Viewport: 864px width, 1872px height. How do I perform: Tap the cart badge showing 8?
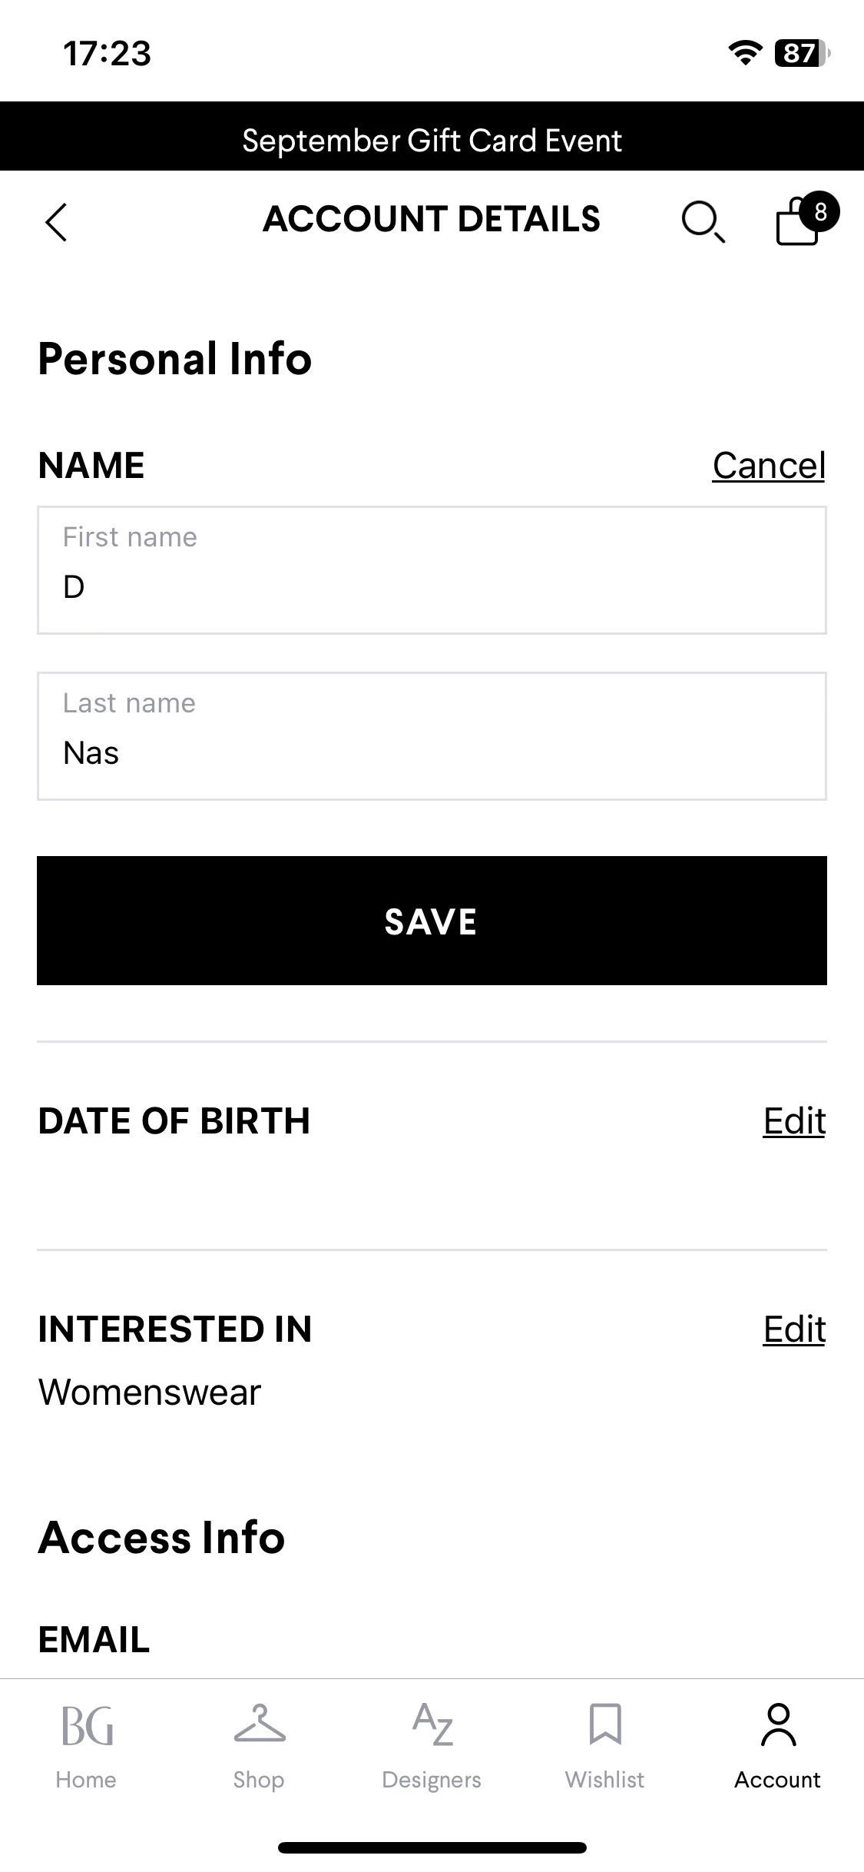pos(820,211)
